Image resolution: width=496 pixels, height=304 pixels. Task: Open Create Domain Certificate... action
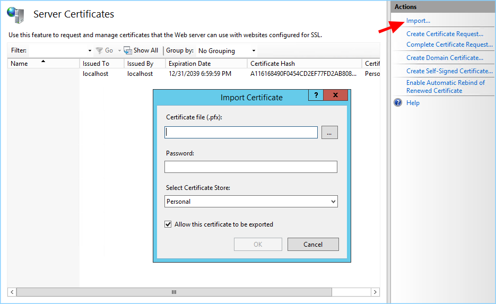coord(445,58)
